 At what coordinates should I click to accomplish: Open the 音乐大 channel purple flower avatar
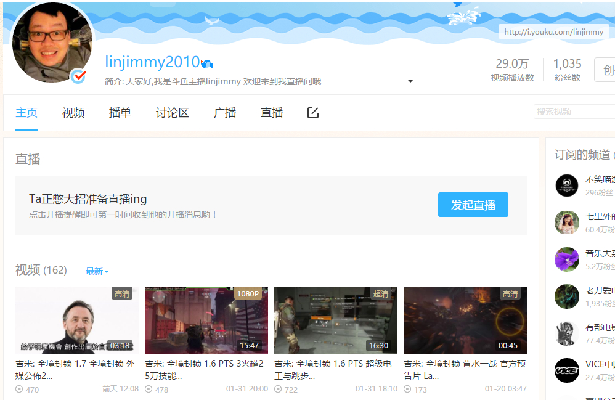pos(567,259)
